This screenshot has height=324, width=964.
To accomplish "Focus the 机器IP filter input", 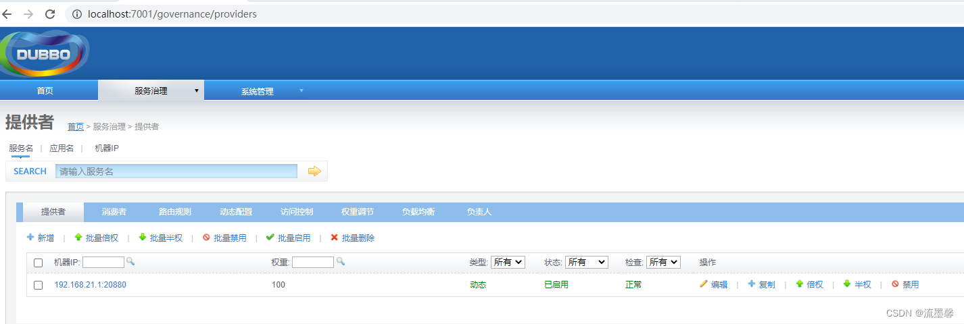I will click(x=103, y=262).
